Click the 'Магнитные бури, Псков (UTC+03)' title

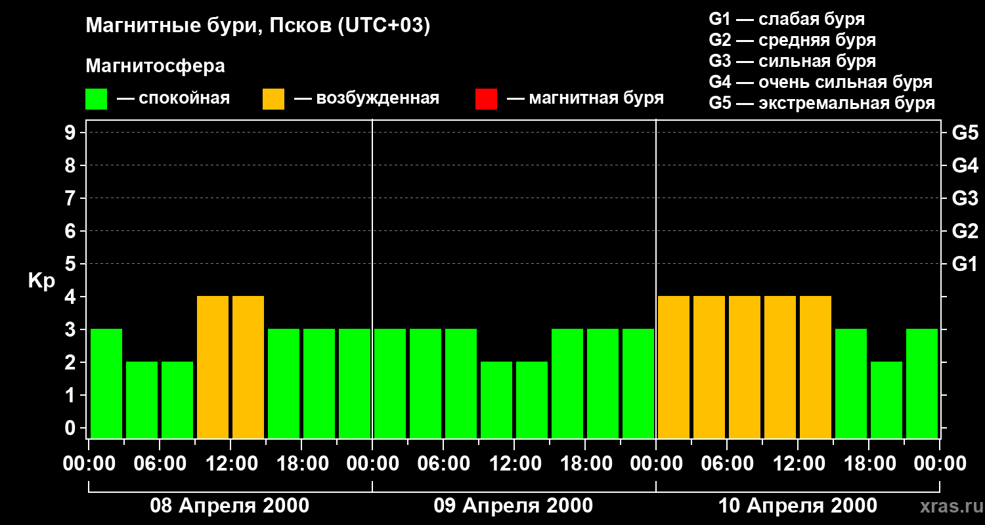click(x=258, y=26)
